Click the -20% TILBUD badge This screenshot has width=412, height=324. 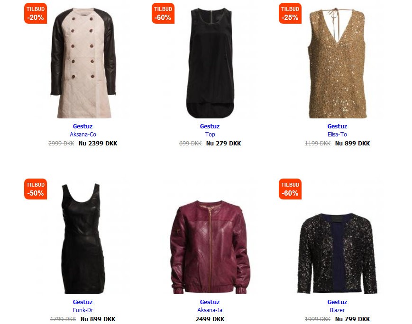(36, 13)
